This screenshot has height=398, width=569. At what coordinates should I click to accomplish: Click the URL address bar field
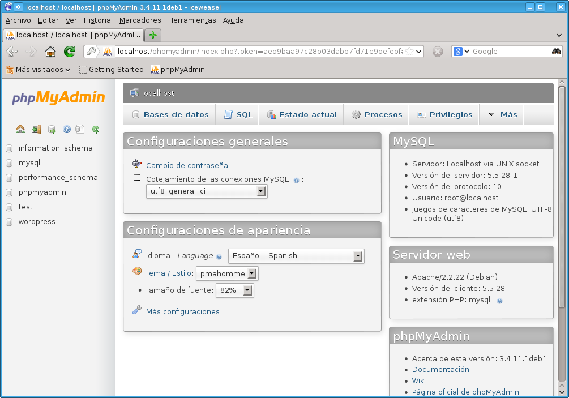pos(260,51)
